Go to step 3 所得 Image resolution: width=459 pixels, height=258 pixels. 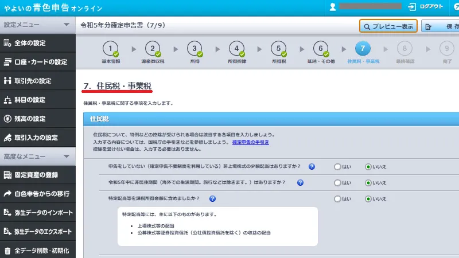pyautogui.click(x=195, y=52)
